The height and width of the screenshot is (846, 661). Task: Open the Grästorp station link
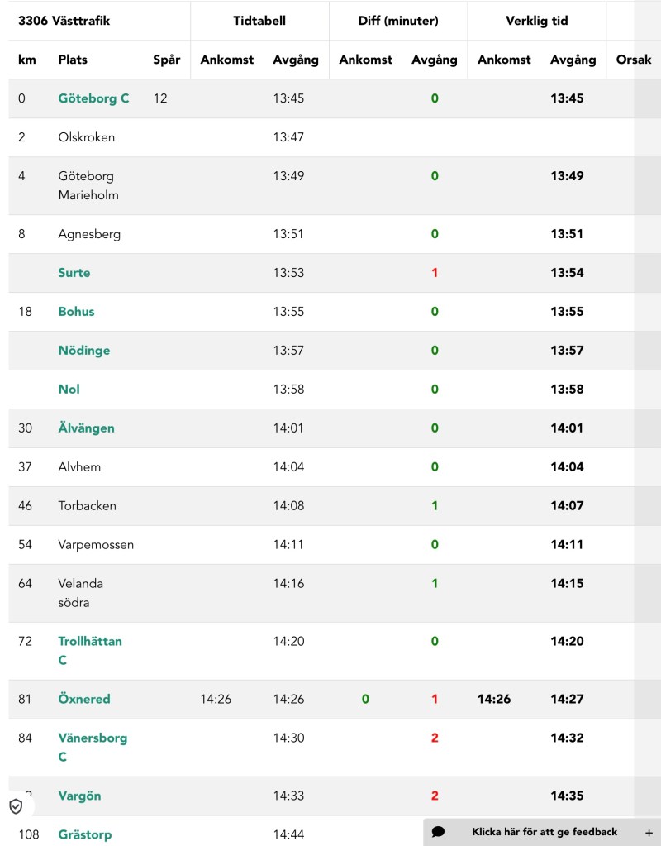point(84,834)
